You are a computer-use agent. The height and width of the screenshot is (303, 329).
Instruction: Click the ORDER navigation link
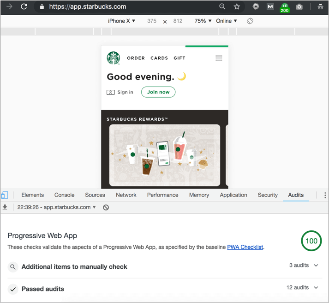(136, 58)
